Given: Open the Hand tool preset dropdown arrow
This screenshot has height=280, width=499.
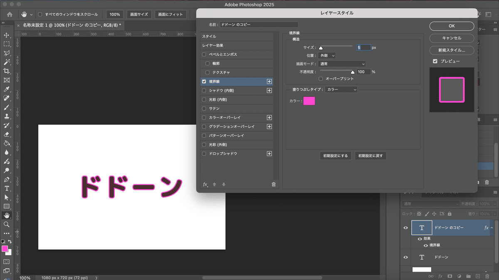Looking at the screenshot, I should click(31, 14).
